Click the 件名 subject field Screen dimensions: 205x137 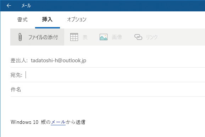click(108, 90)
